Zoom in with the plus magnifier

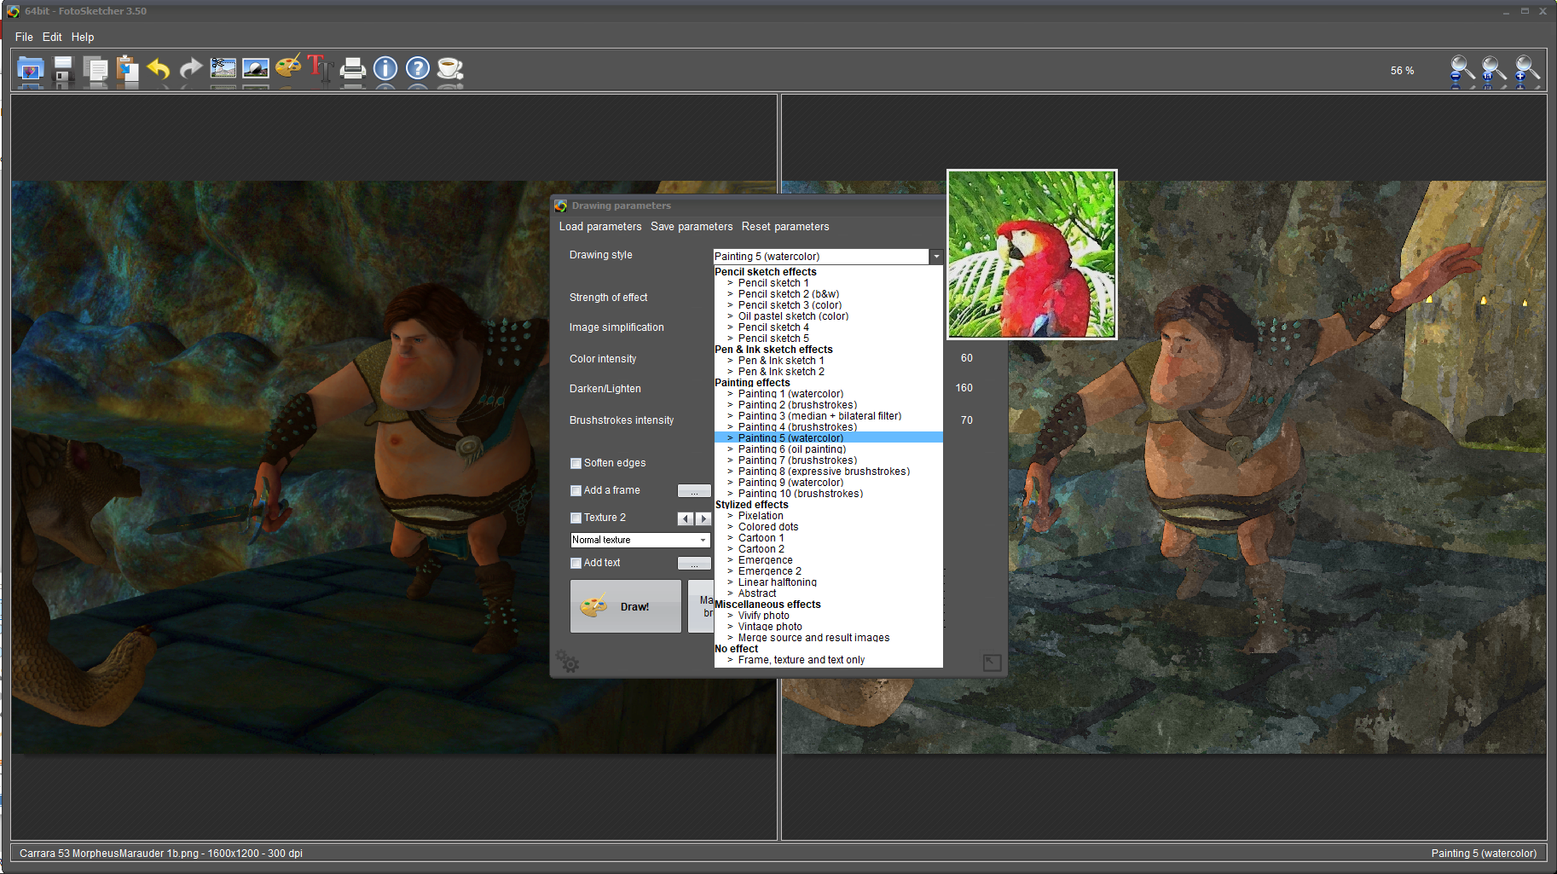tap(1525, 71)
